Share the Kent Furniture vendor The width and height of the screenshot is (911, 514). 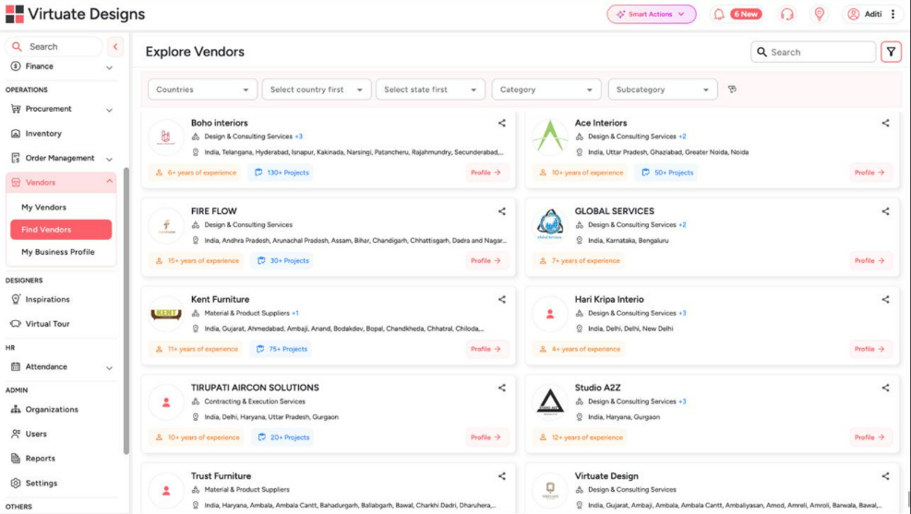tap(501, 300)
